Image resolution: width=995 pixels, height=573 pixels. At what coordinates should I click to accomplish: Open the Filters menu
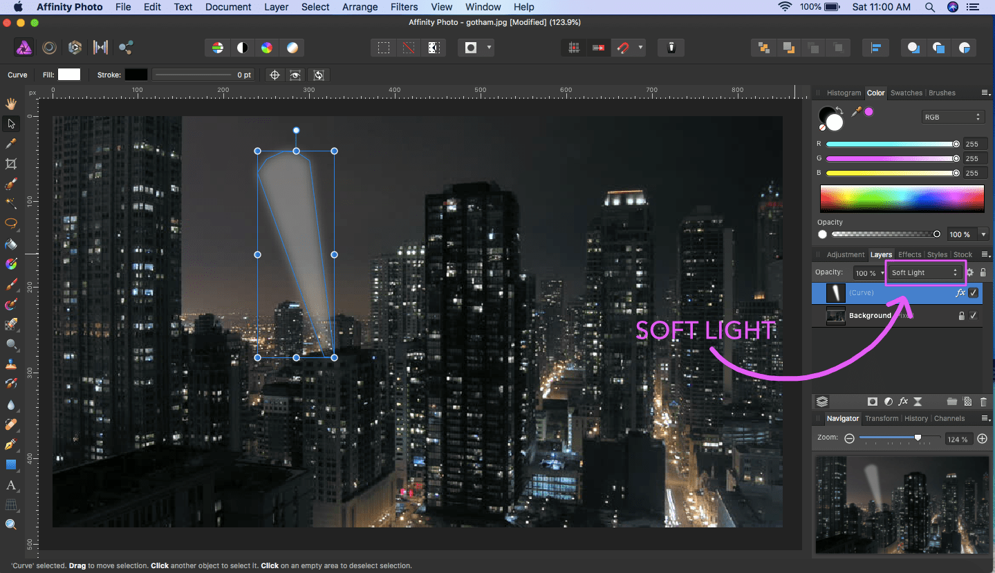[x=404, y=7]
